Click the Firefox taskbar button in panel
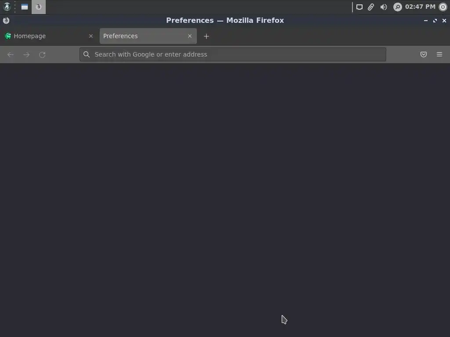 coord(39,7)
